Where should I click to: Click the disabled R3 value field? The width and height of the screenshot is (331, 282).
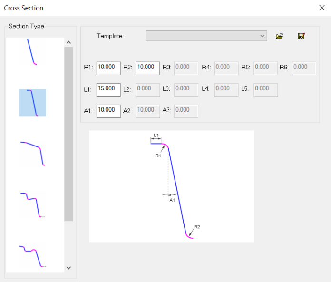(x=186, y=68)
